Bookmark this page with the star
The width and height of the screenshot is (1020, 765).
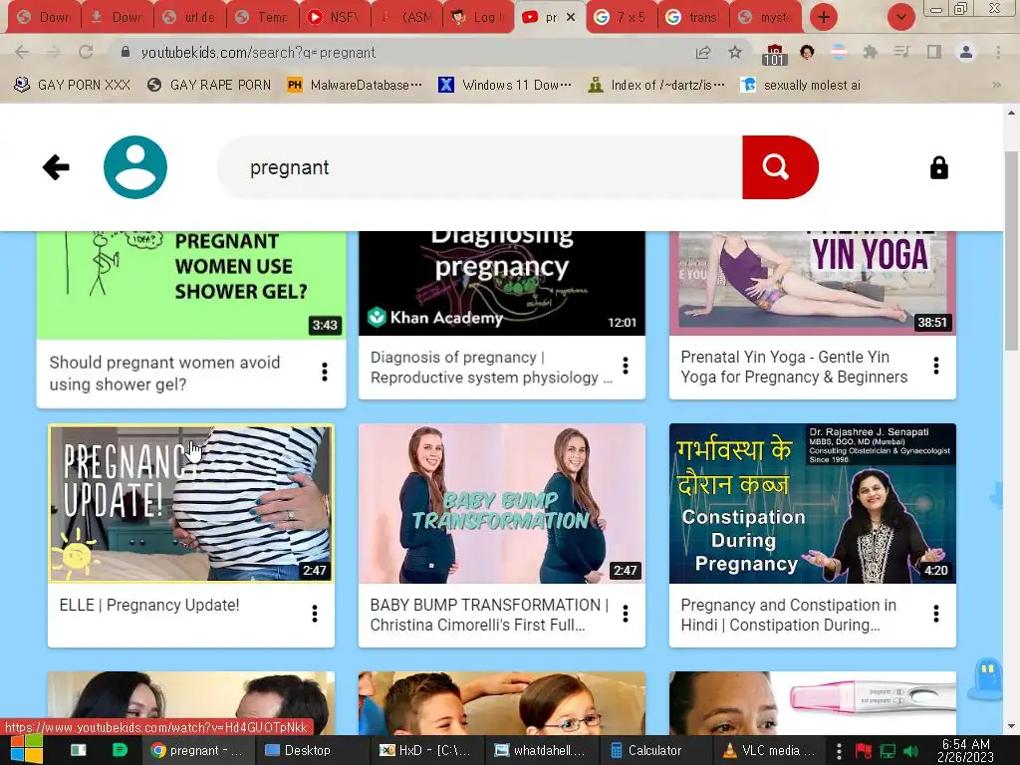735,52
